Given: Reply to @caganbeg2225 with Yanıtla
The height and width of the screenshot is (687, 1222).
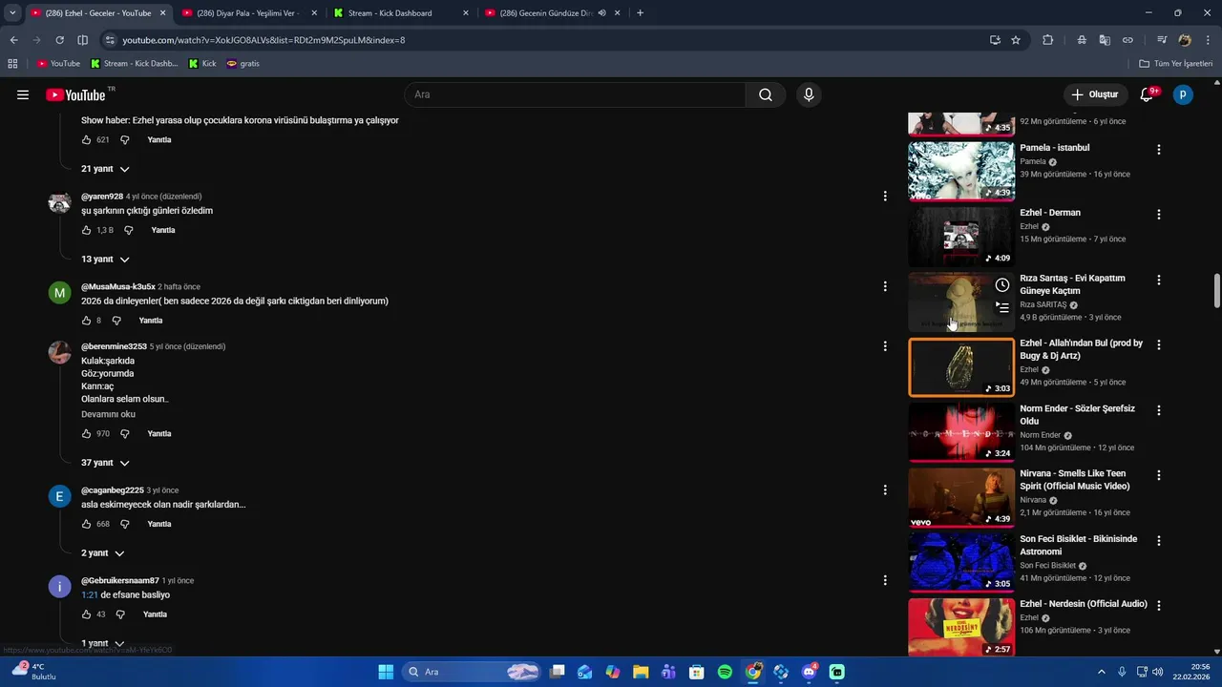Looking at the screenshot, I should [159, 524].
